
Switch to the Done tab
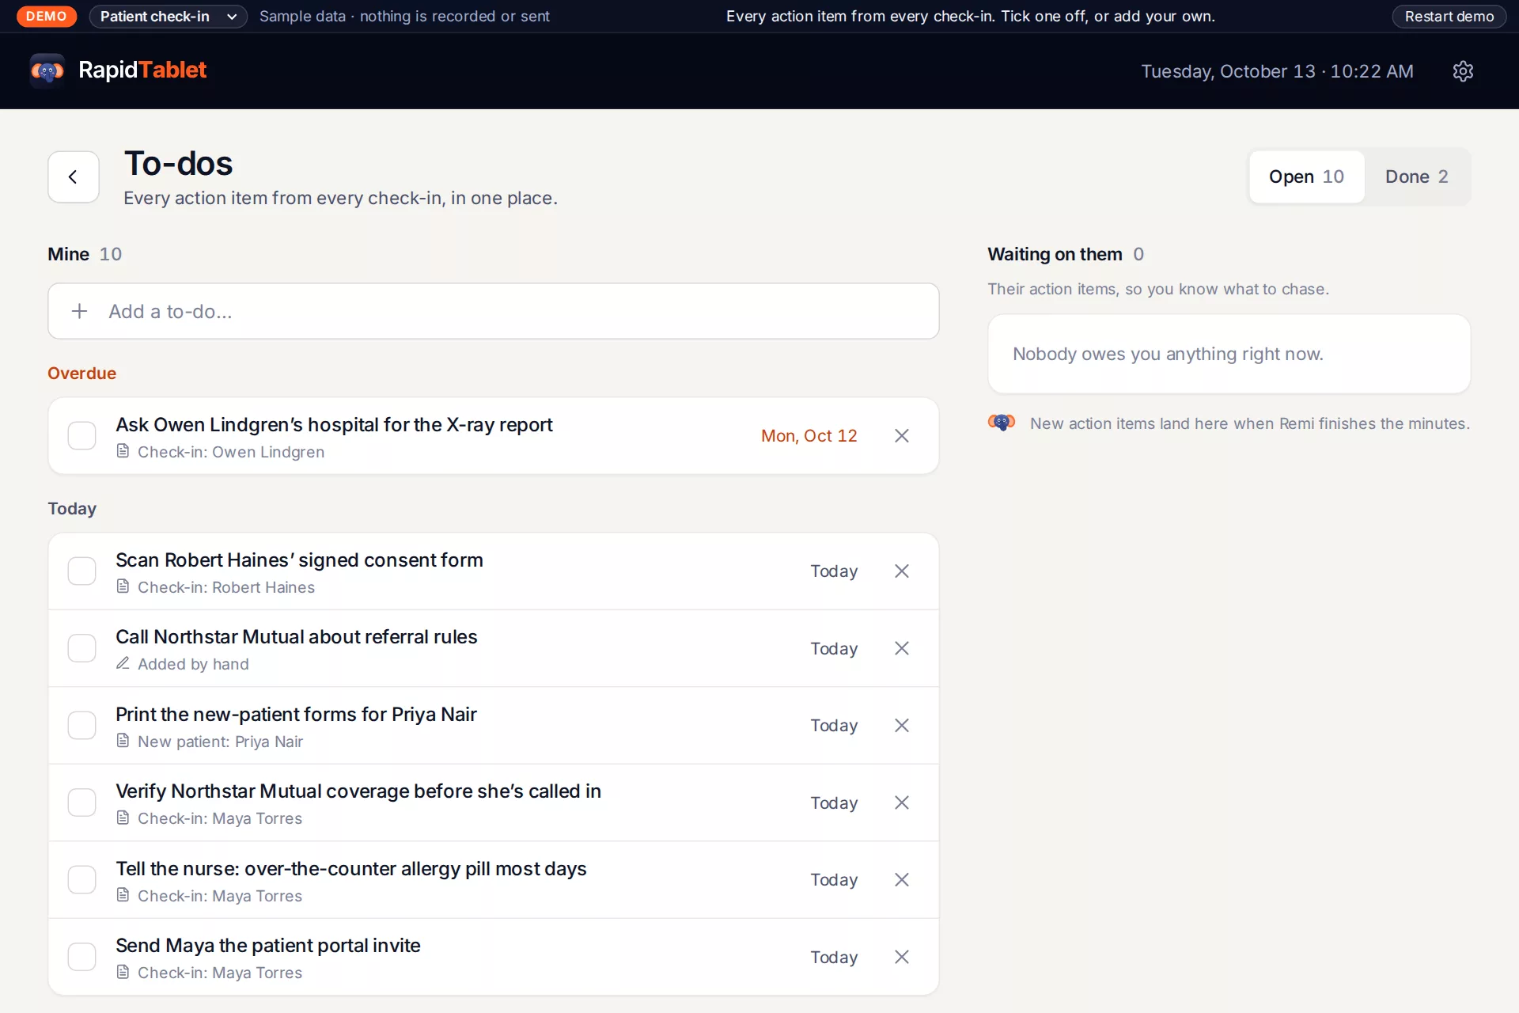(x=1416, y=176)
